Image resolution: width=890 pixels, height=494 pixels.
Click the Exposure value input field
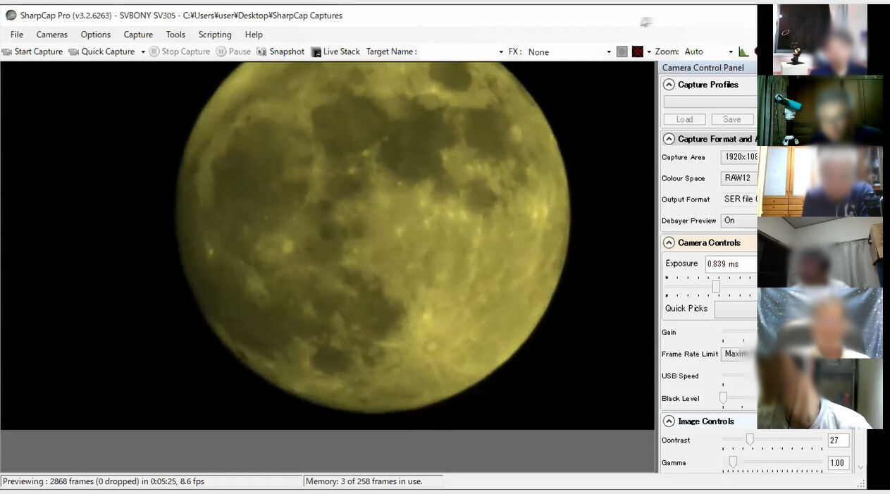pyautogui.click(x=730, y=264)
